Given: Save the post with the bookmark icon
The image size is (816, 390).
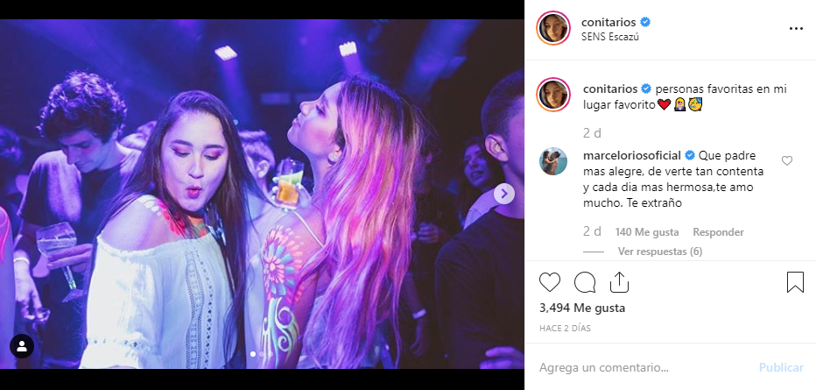Looking at the screenshot, I should point(795,282).
